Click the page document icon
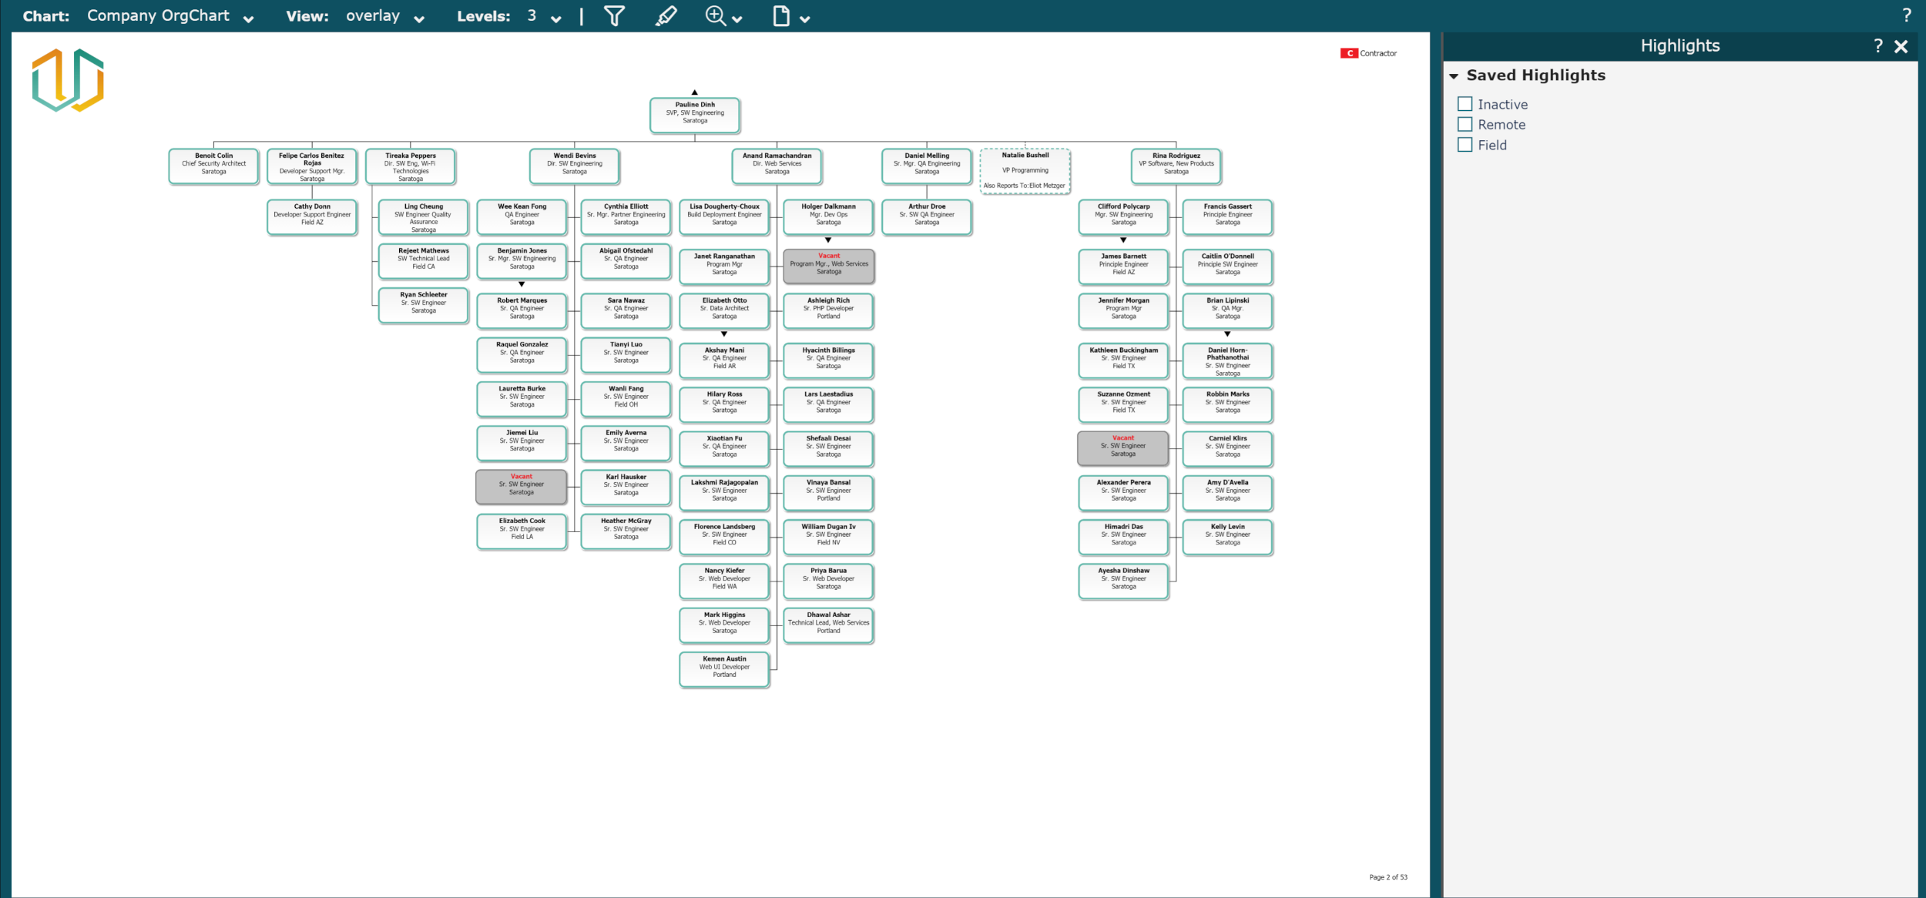Image resolution: width=1926 pixels, height=898 pixels. point(781,16)
